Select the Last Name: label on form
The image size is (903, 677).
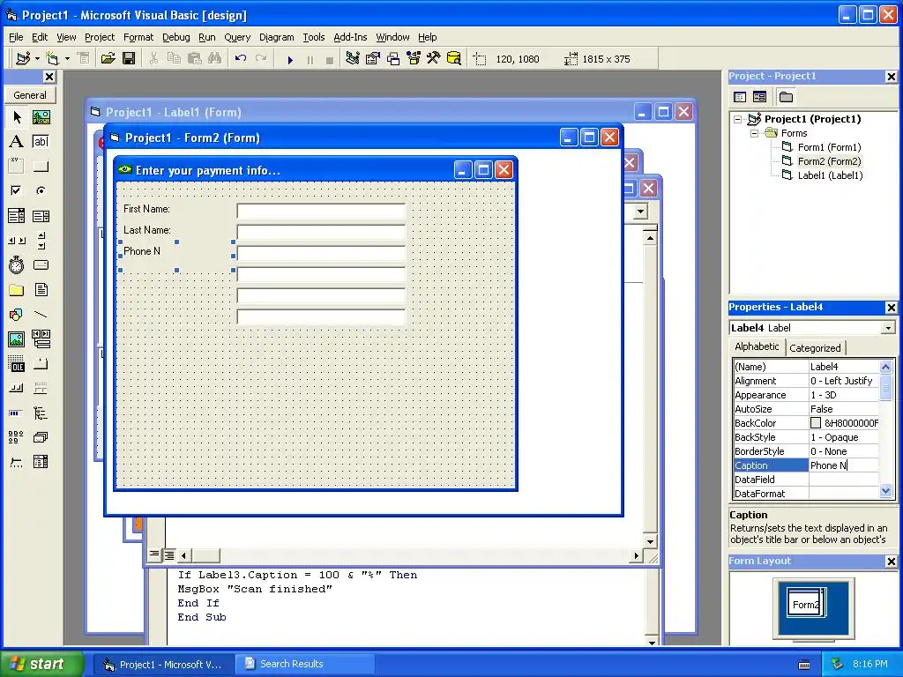[147, 230]
